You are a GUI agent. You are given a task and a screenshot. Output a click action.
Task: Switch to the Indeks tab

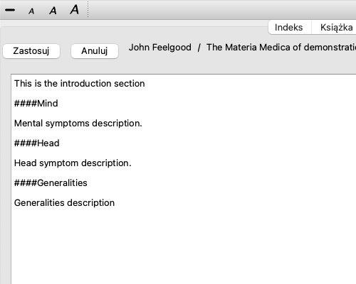[288, 28]
